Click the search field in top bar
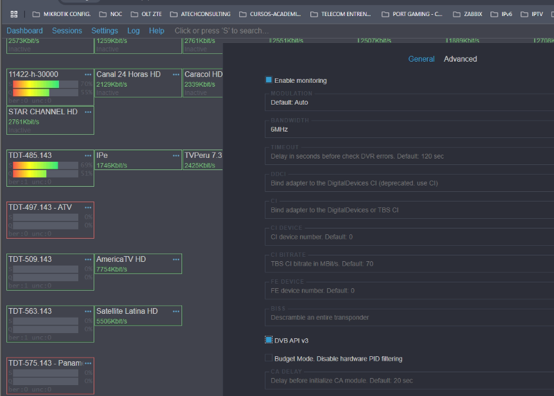Image resolution: width=554 pixels, height=396 pixels. 222,31
